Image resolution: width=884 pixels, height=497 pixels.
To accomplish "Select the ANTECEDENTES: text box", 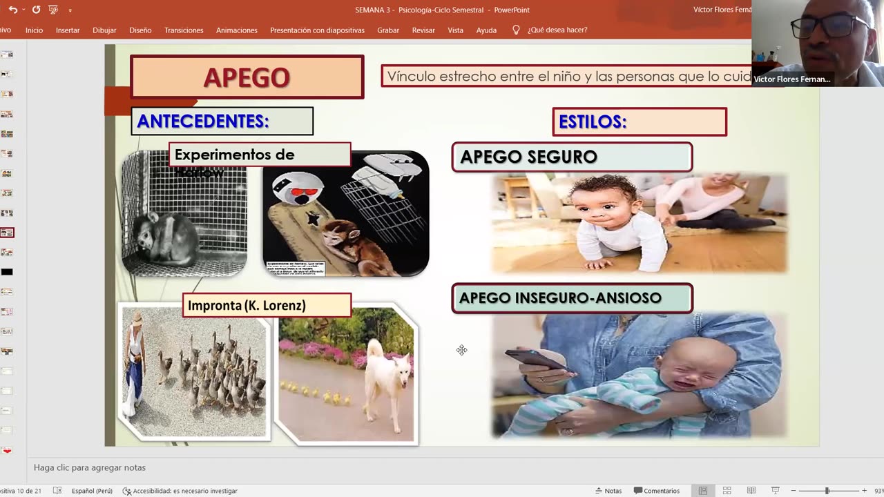I will click(x=222, y=121).
